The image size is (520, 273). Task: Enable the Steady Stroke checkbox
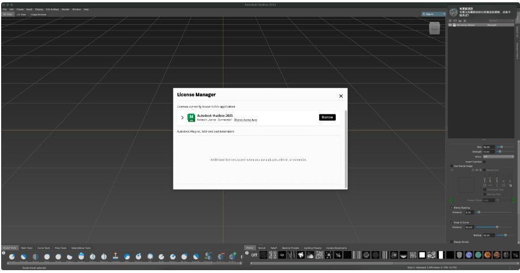451,242
